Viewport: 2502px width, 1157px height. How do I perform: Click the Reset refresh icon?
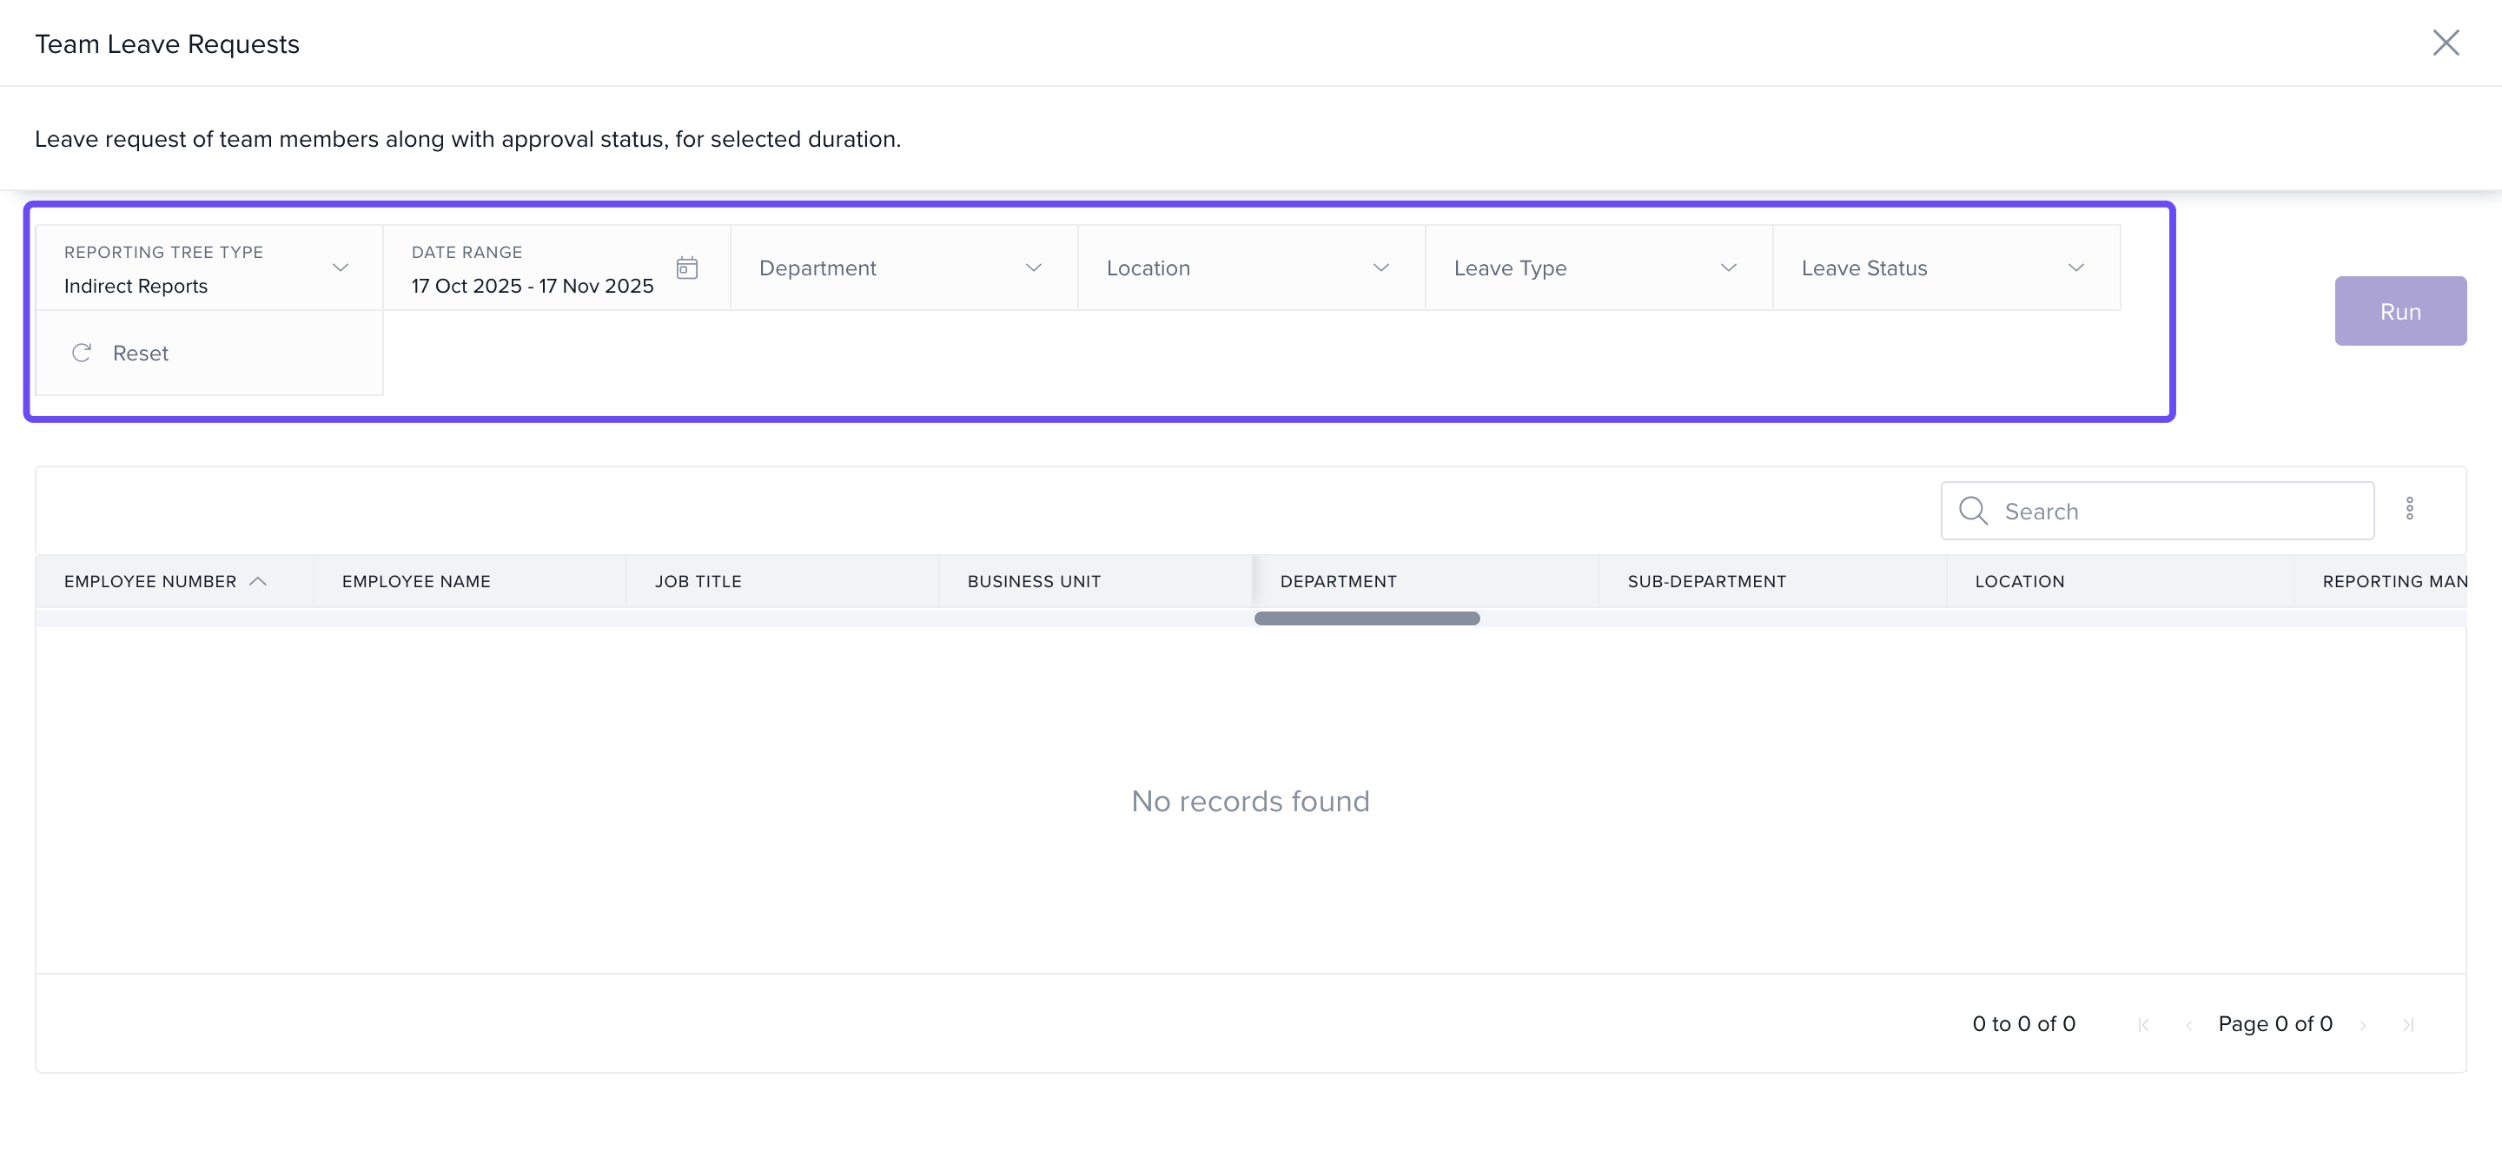(82, 353)
